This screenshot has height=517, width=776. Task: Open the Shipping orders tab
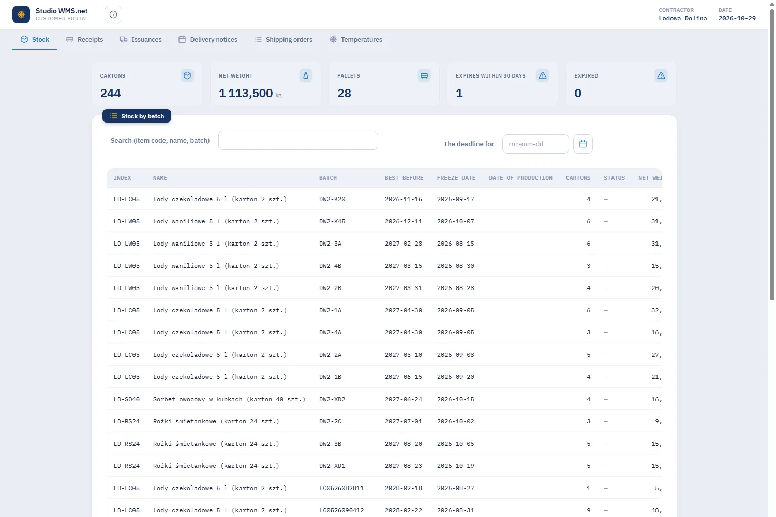(x=283, y=39)
